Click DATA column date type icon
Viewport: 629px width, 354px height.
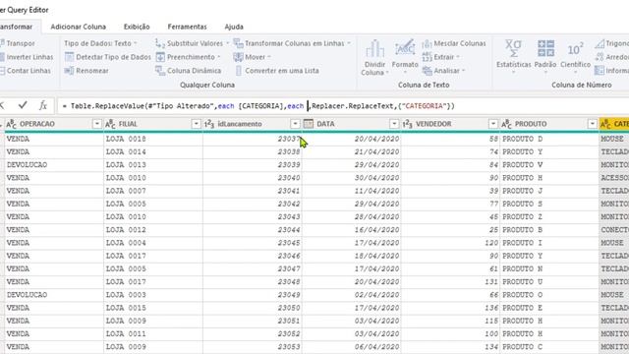coord(308,124)
